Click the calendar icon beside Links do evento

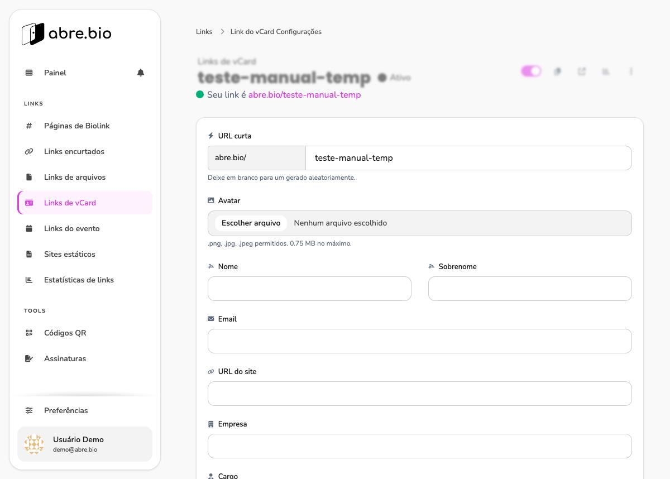pos(29,228)
